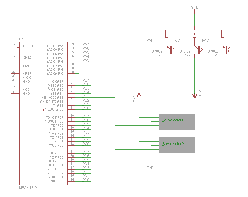Click the (ADC0)PA0 pin name inside the chip
Image resolution: width=248 pixels, height=197 pixels.
[55, 74]
